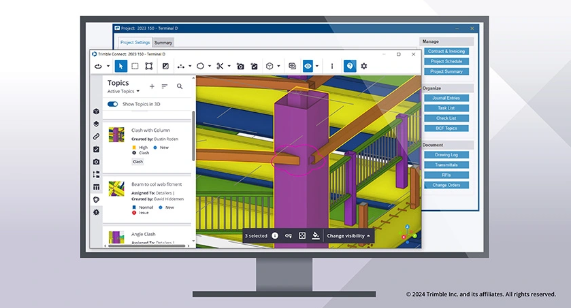Click the Clash tag label

tap(137, 162)
